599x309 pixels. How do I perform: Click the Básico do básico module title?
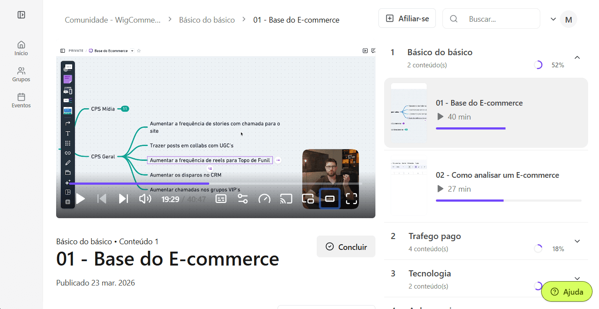pyautogui.click(x=440, y=52)
